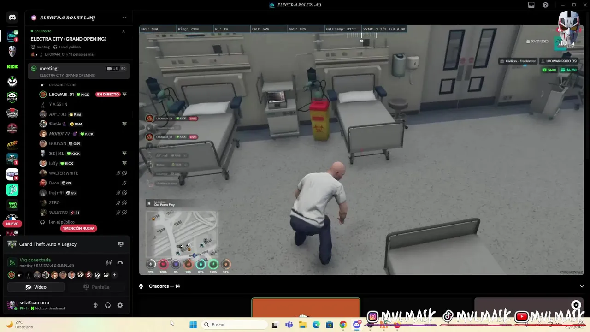Disconnect from the voice channel
This screenshot has width=590, height=332.
(120, 262)
